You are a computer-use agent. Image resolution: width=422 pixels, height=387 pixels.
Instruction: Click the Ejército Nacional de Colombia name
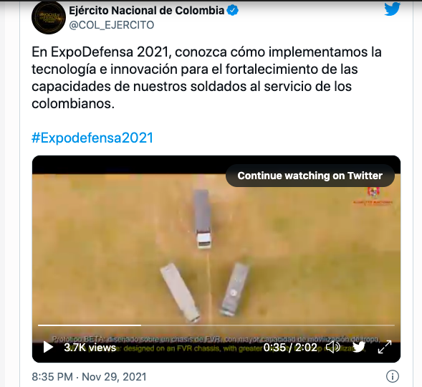pyautogui.click(x=147, y=11)
